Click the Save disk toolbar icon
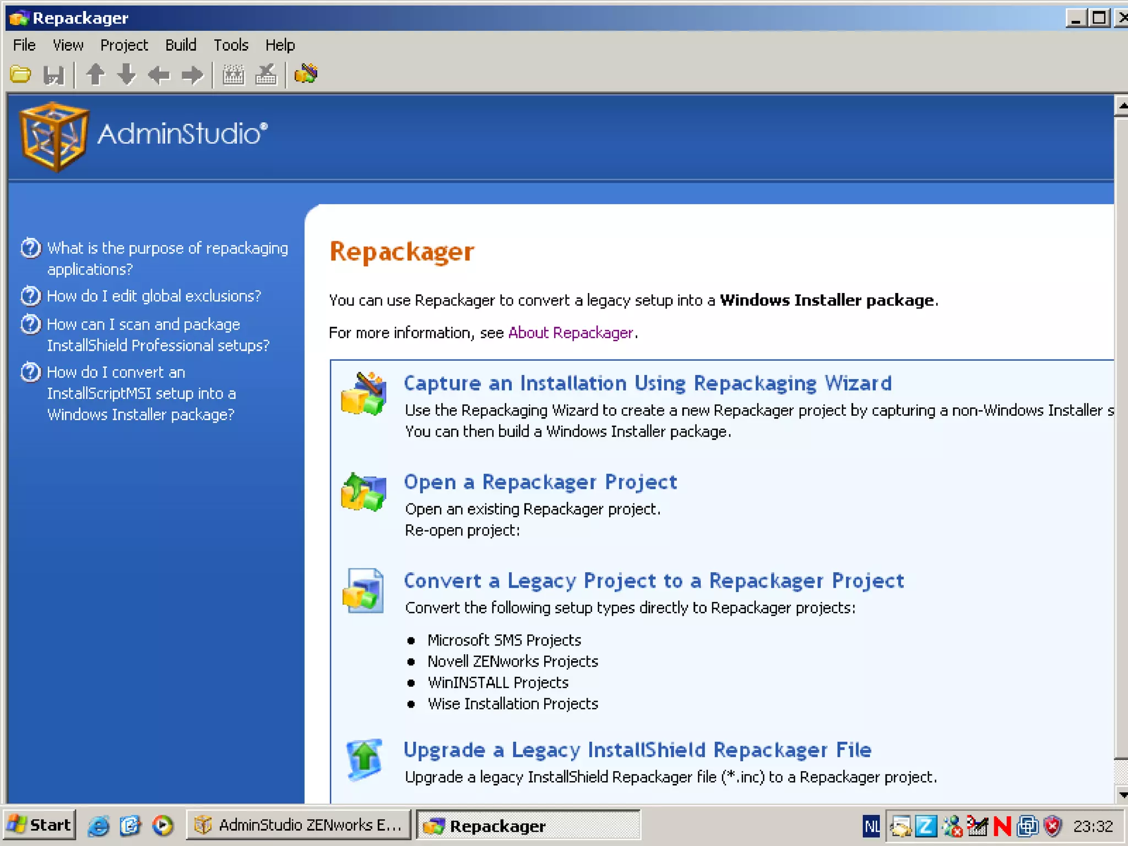This screenshot has width=1128, height=846. point(53,74)
